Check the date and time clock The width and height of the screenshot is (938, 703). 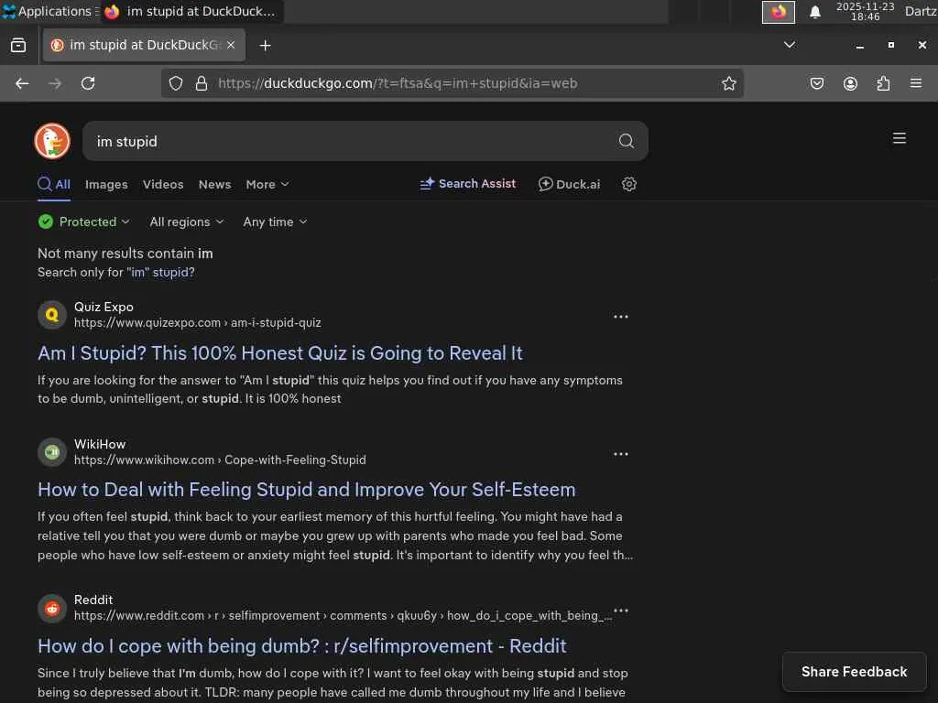pyautogui.click(x=865, y=11)
